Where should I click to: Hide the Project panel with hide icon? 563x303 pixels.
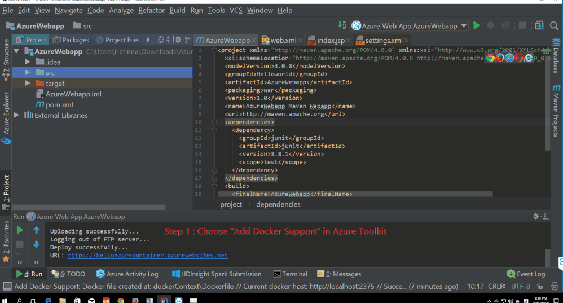tap(188, 40)
